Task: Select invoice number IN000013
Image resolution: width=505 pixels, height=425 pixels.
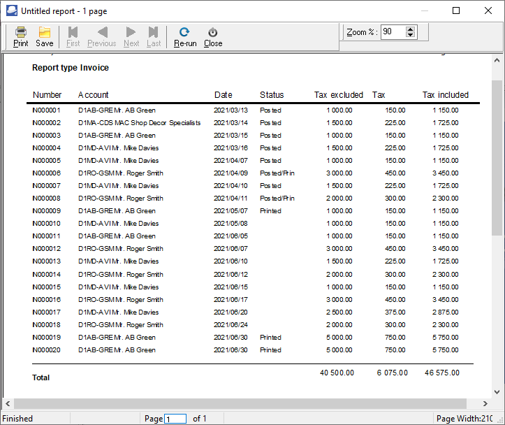Action: click(x=46, y=261)
